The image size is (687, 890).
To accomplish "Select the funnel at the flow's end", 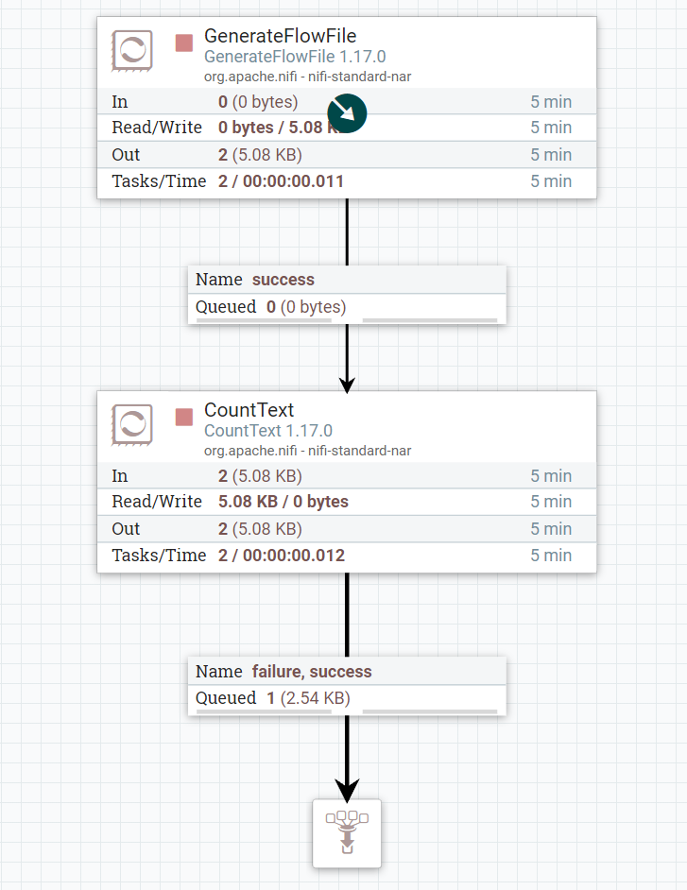I will click(347, 832).
